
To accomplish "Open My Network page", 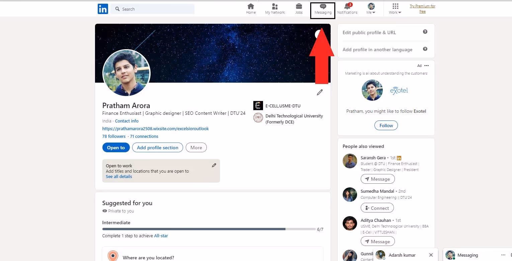I will 275,9.
